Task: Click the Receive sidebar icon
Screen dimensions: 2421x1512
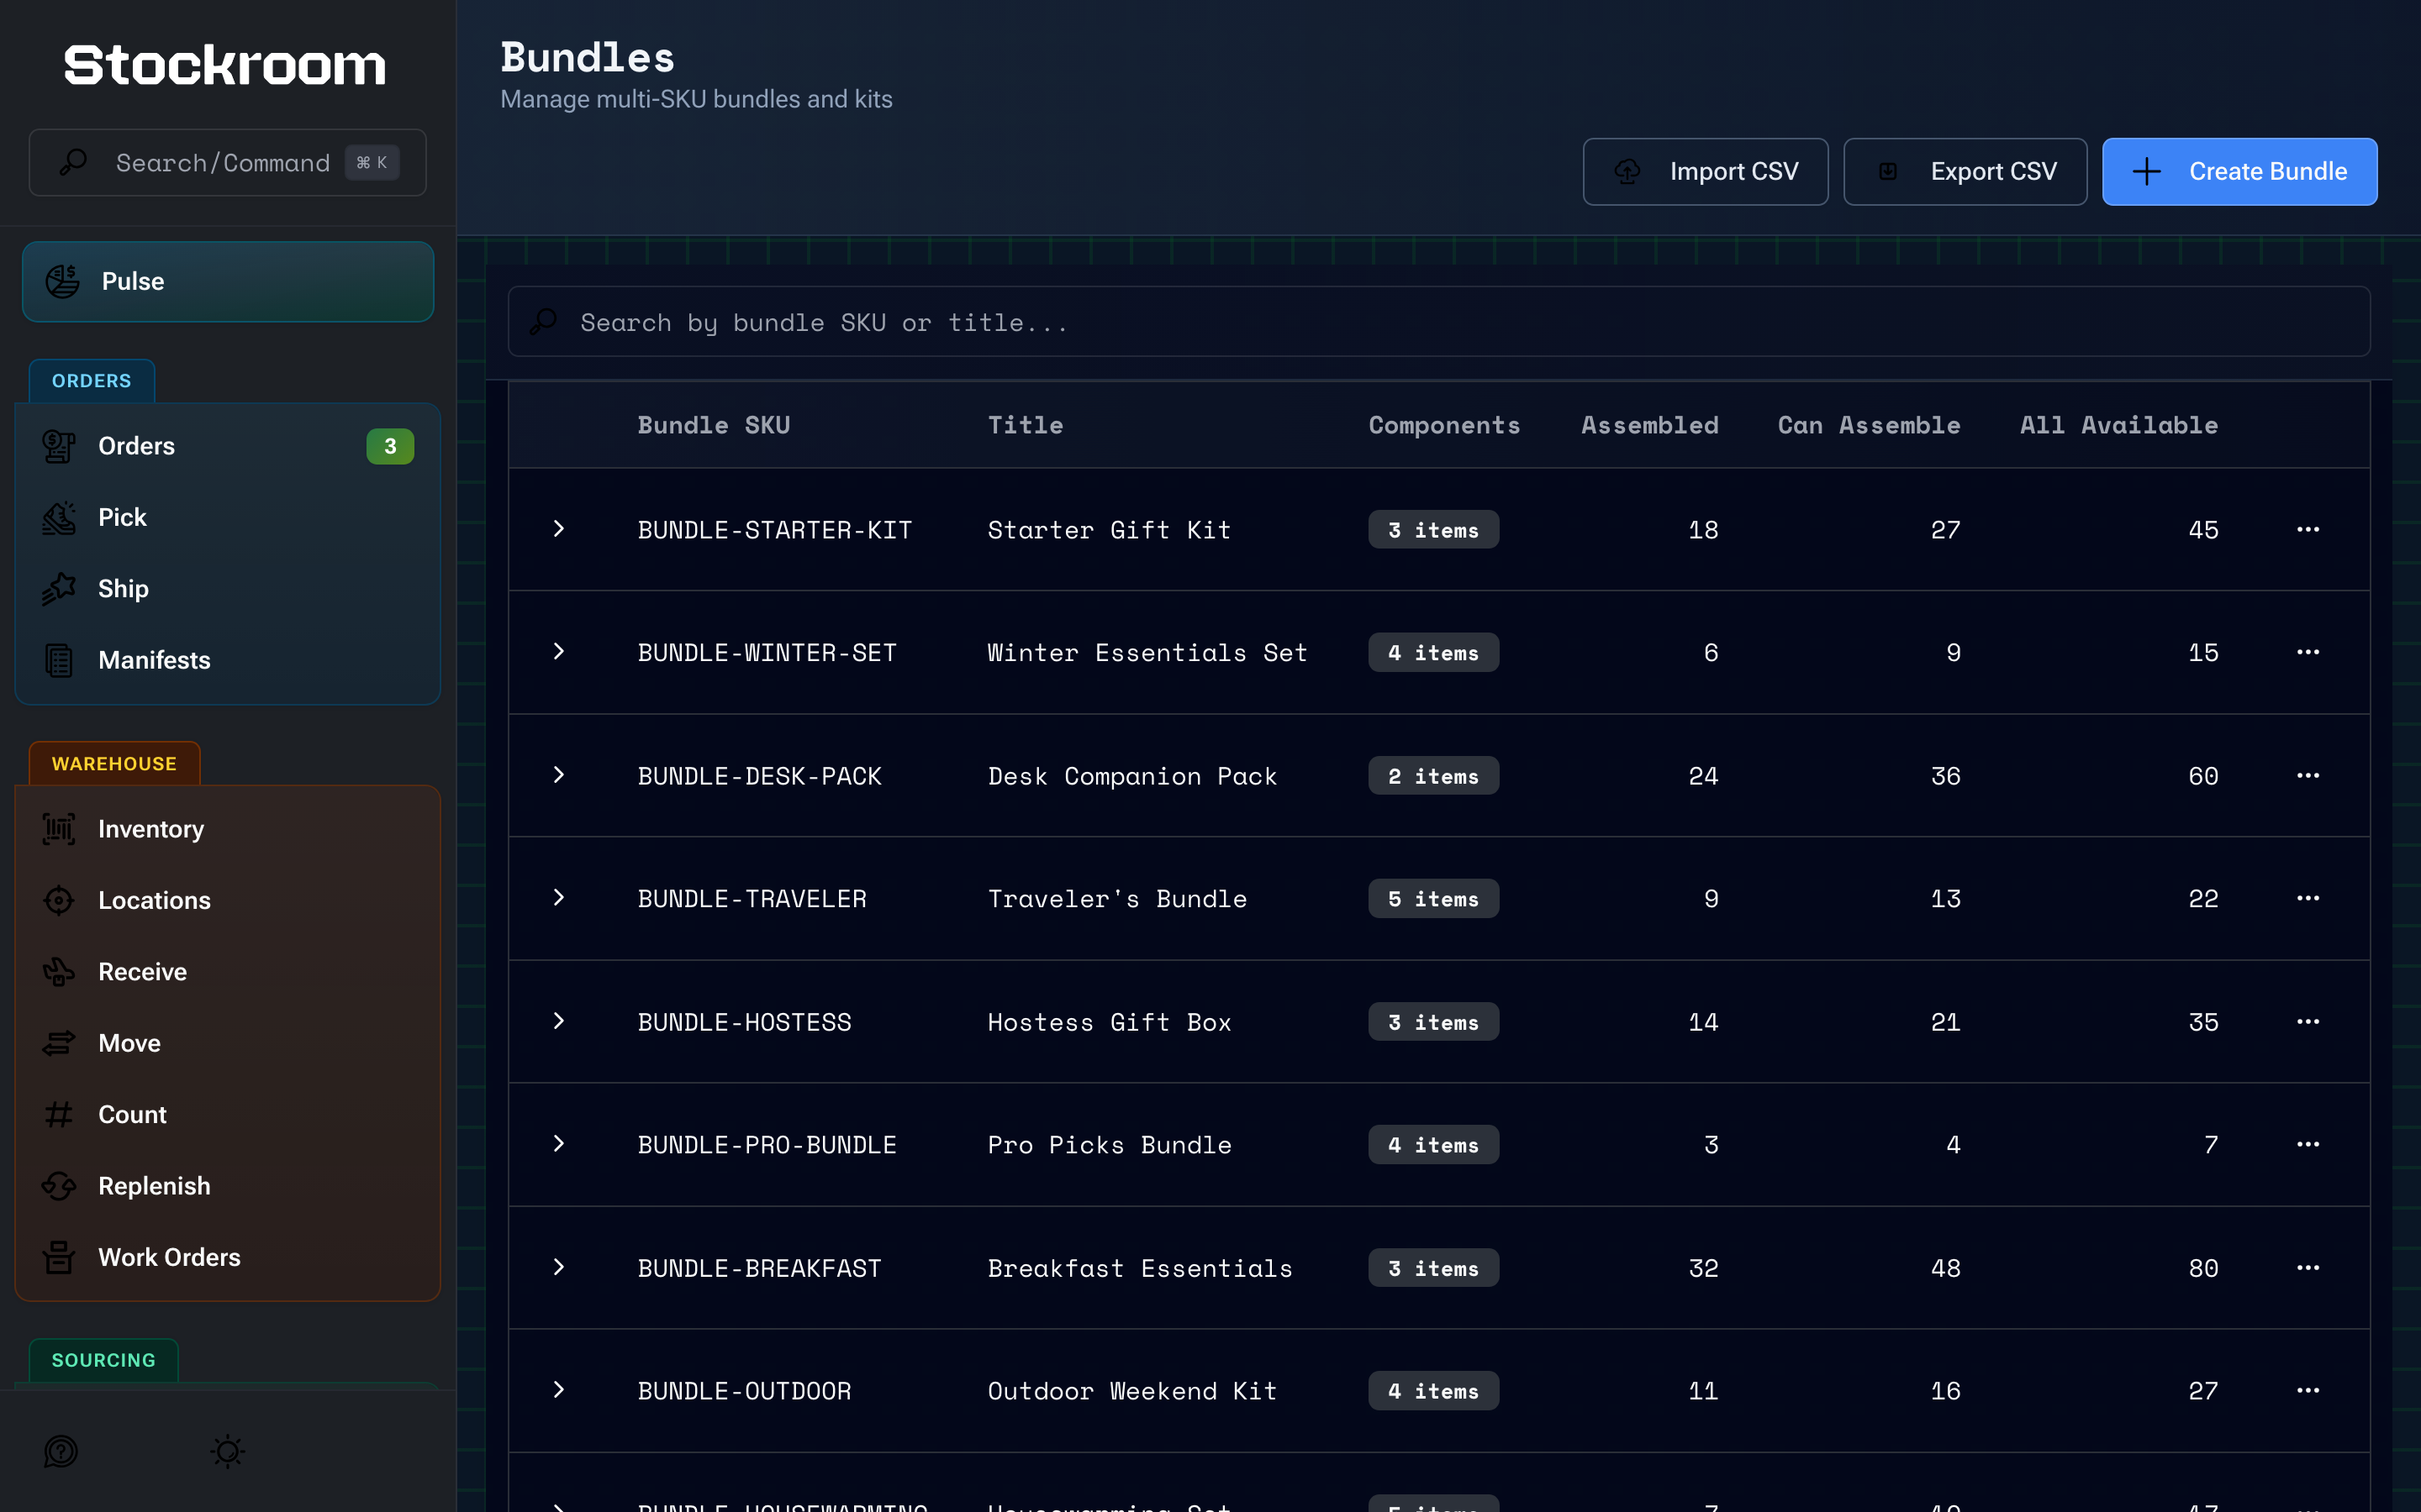Action: coord(59,972)
